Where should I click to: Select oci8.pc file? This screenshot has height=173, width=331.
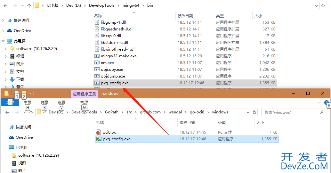pos(187,132)
